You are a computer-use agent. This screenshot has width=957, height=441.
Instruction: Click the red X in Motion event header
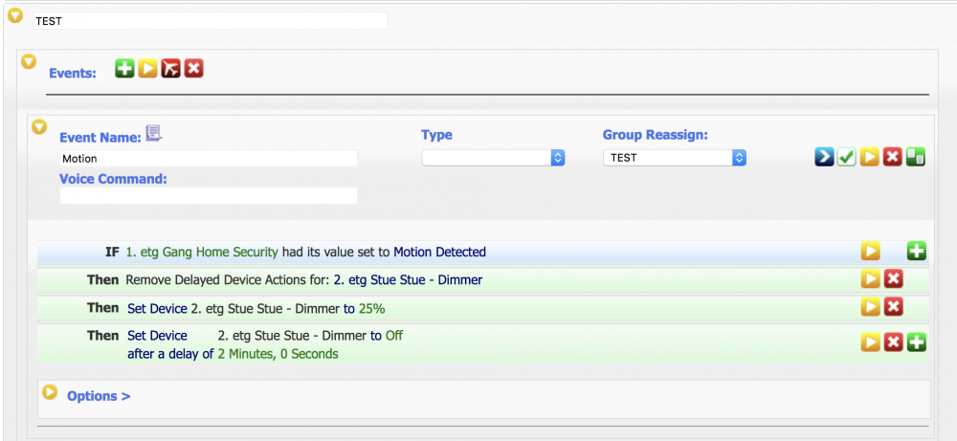[893, 158]
